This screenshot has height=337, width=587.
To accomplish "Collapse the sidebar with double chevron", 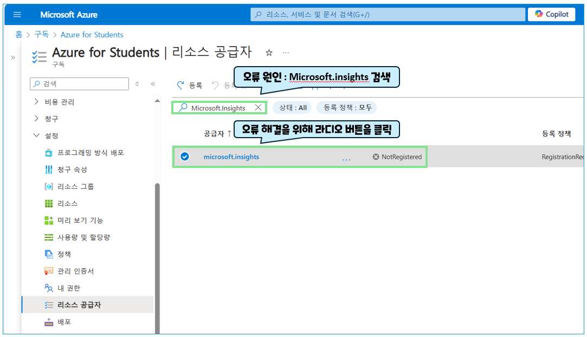I will pos(153,84).
